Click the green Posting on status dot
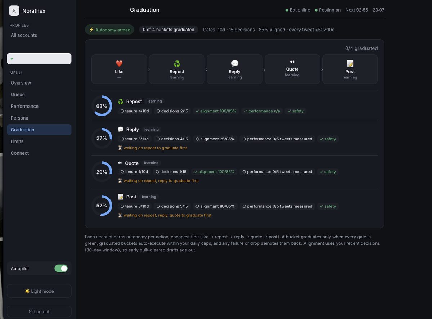The height and width of the screenshot is (319, 432). 316,10
